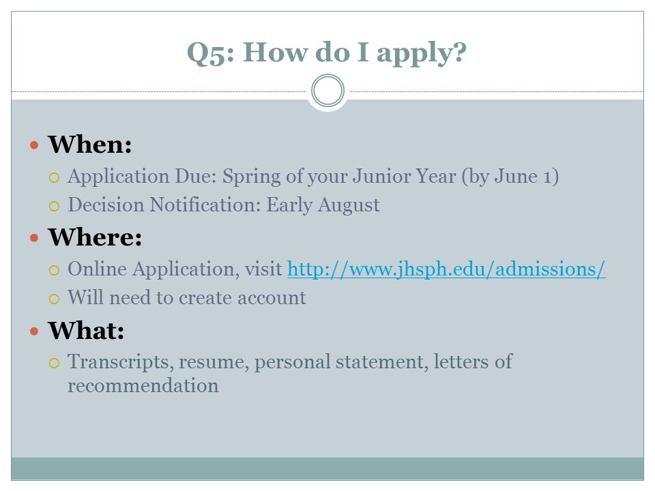This screenshot has width=655, height=491.
Task: Click the yellow ring bullet before "Will need"
Action: 54,299
